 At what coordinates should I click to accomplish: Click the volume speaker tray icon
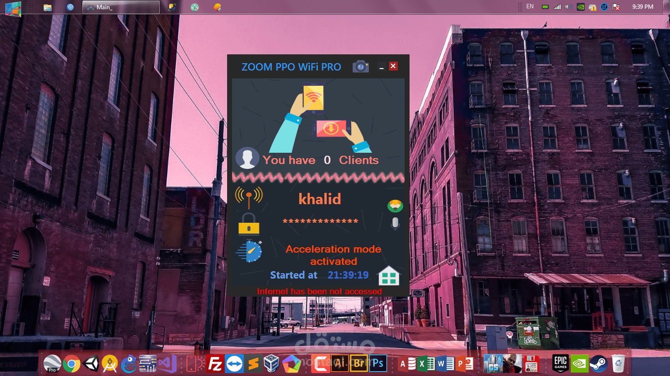(x=569, y=7)
